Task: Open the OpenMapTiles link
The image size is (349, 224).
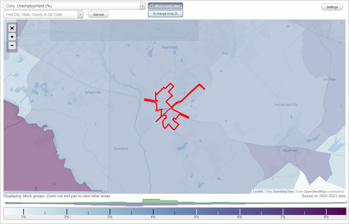Action: click(283, 191)
